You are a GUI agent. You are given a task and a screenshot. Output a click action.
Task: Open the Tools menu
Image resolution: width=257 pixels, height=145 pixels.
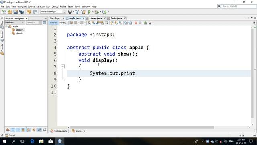78,6
